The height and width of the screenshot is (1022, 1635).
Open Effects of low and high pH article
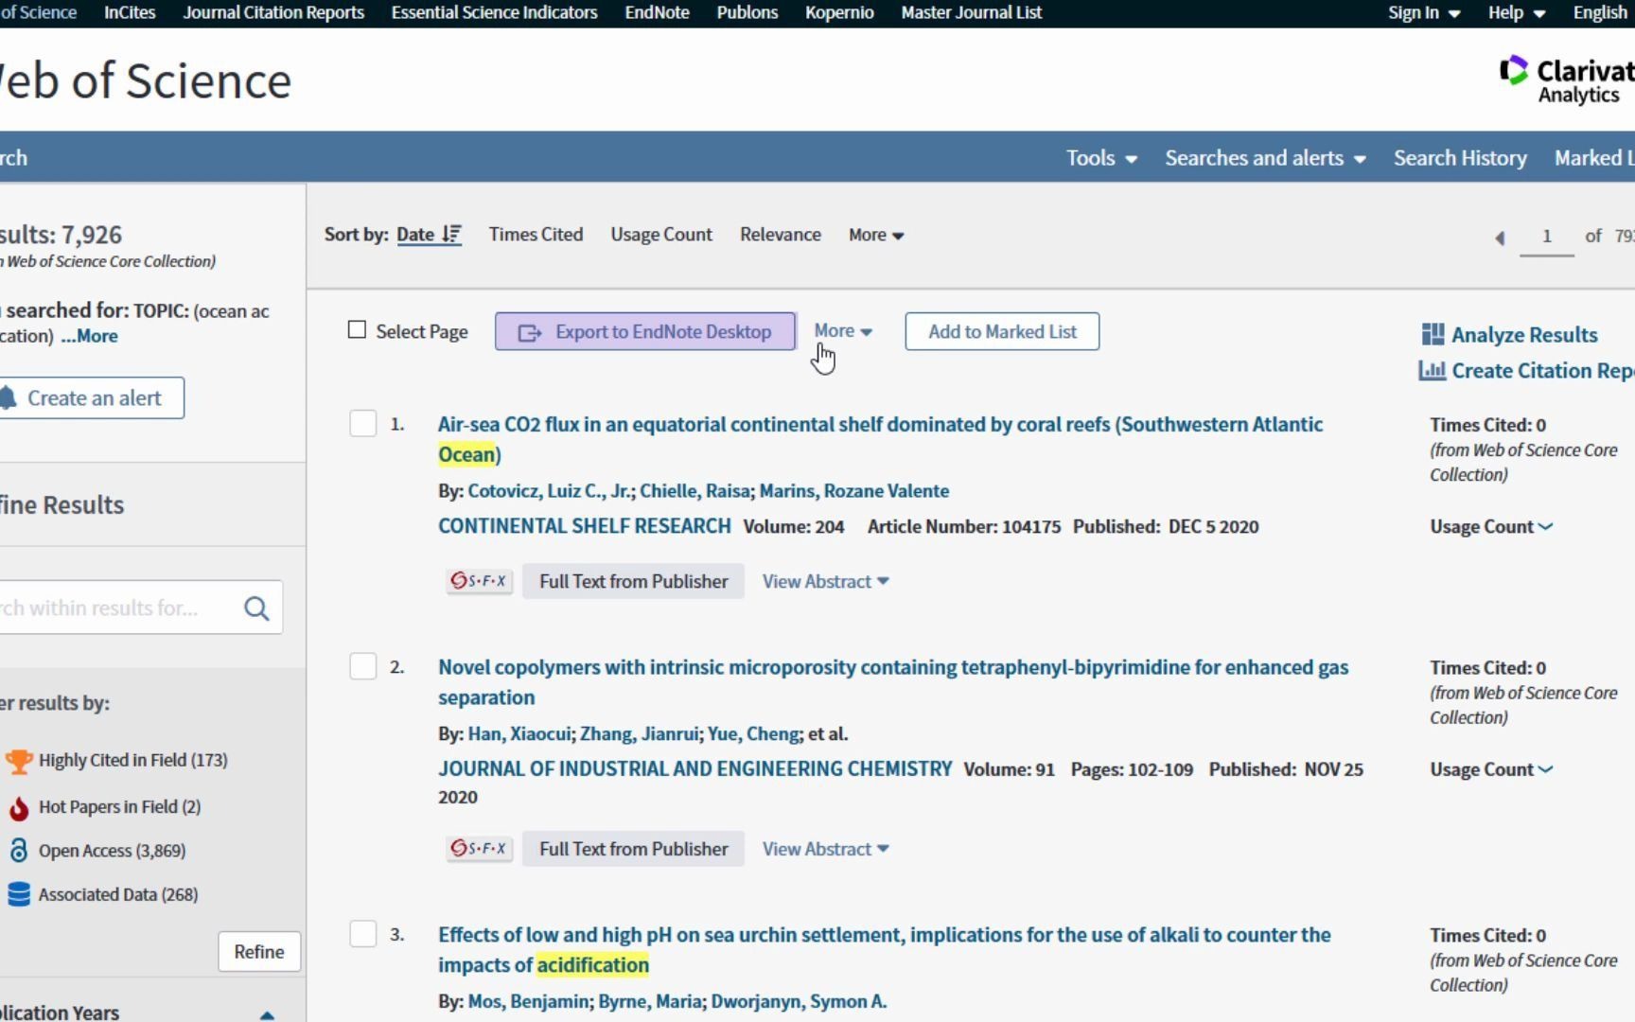click(884, 950)
